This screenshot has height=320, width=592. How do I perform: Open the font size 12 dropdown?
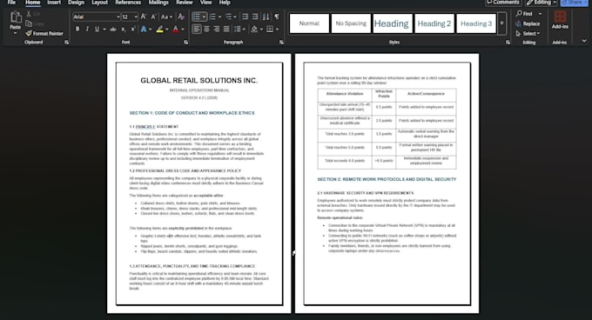click(136, 17)
